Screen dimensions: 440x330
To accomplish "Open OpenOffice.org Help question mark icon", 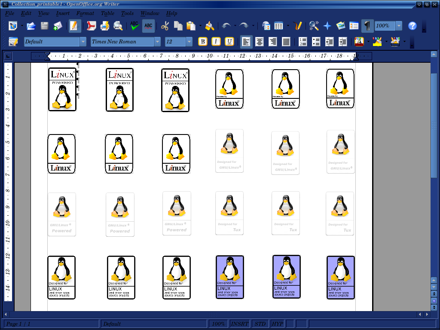I will [x=412, y=26].
